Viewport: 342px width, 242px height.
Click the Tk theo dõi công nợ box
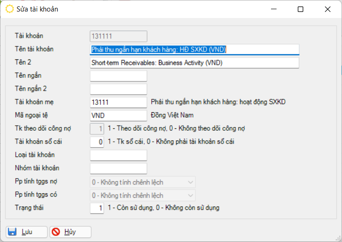(97, 129)
